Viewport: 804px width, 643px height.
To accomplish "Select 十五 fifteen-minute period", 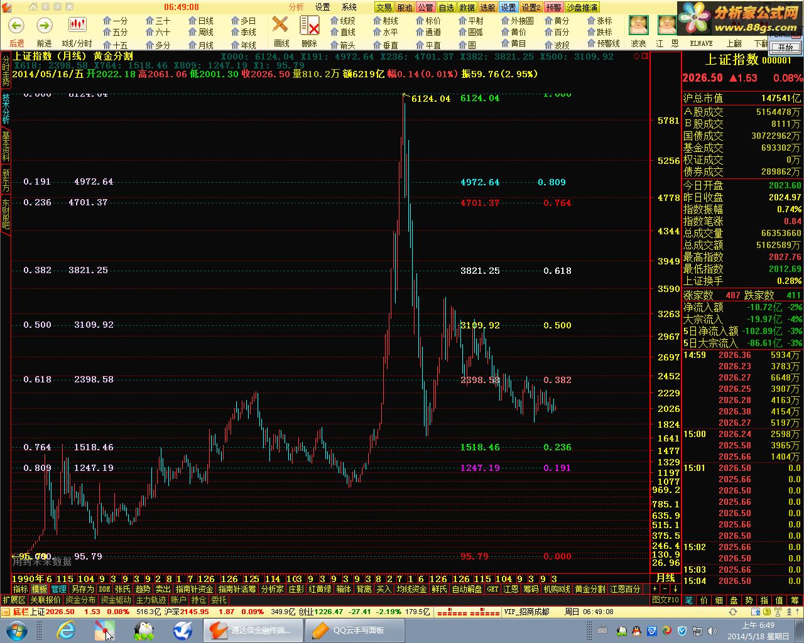I will pyautogui.click(x=115, y=45).
